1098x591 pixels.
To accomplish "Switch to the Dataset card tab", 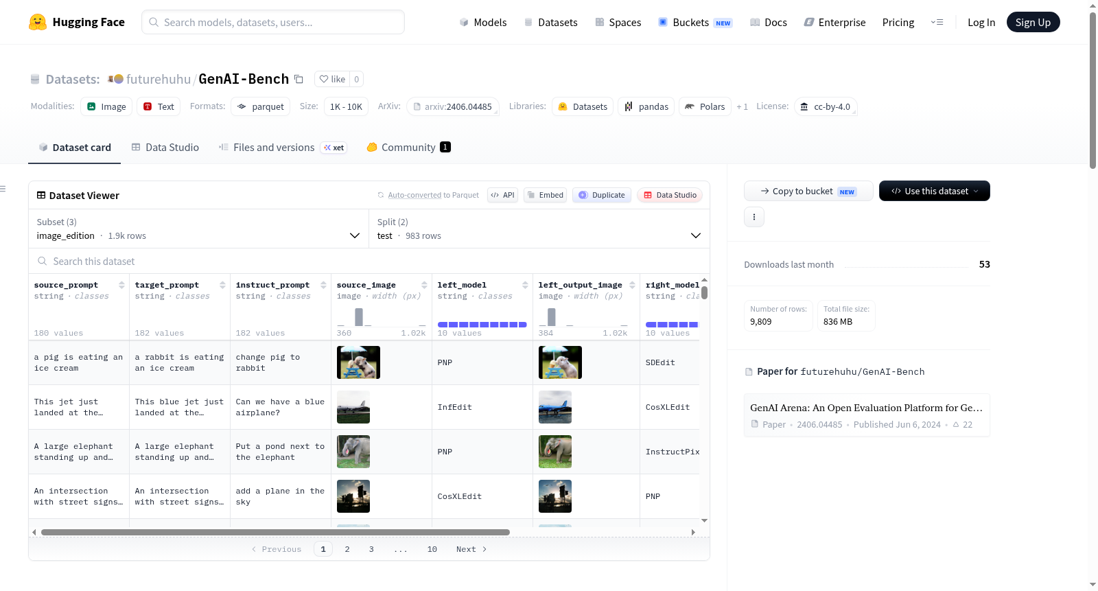I will 74,148.
